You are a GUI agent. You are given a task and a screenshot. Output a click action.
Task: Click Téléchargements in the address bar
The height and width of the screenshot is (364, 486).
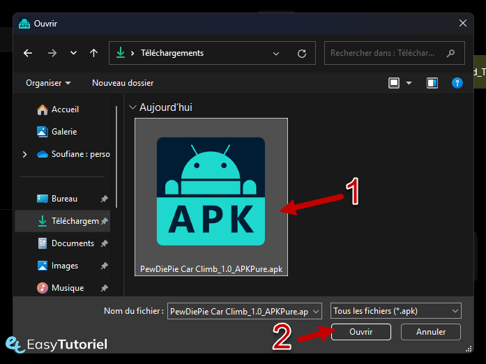tap(172, 53)
